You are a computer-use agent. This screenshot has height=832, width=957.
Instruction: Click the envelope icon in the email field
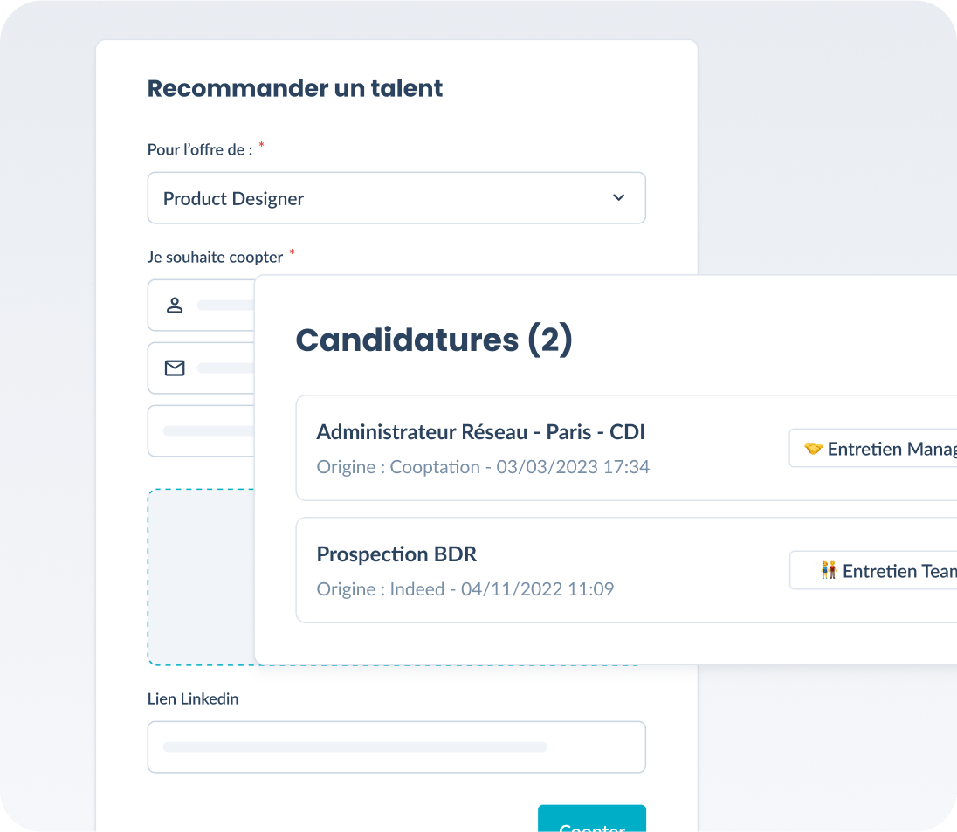pos(175,368)
